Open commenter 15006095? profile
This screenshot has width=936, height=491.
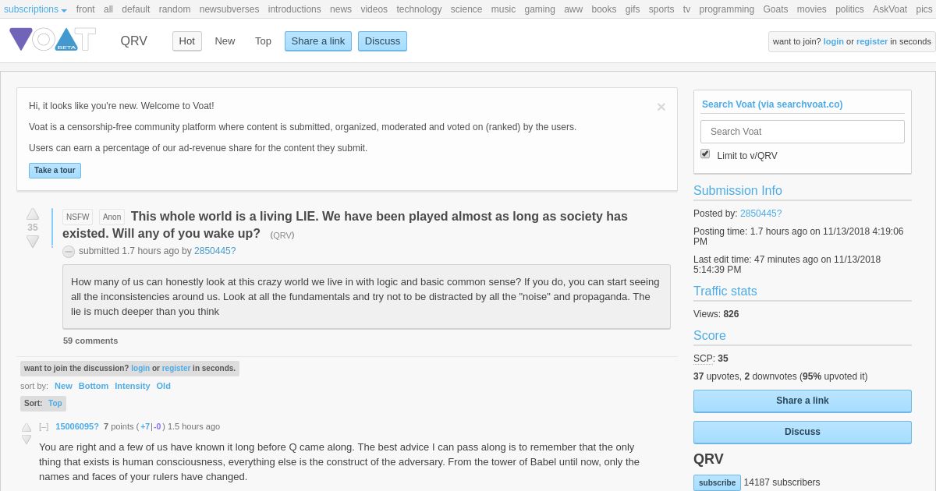tap(77, 426)
